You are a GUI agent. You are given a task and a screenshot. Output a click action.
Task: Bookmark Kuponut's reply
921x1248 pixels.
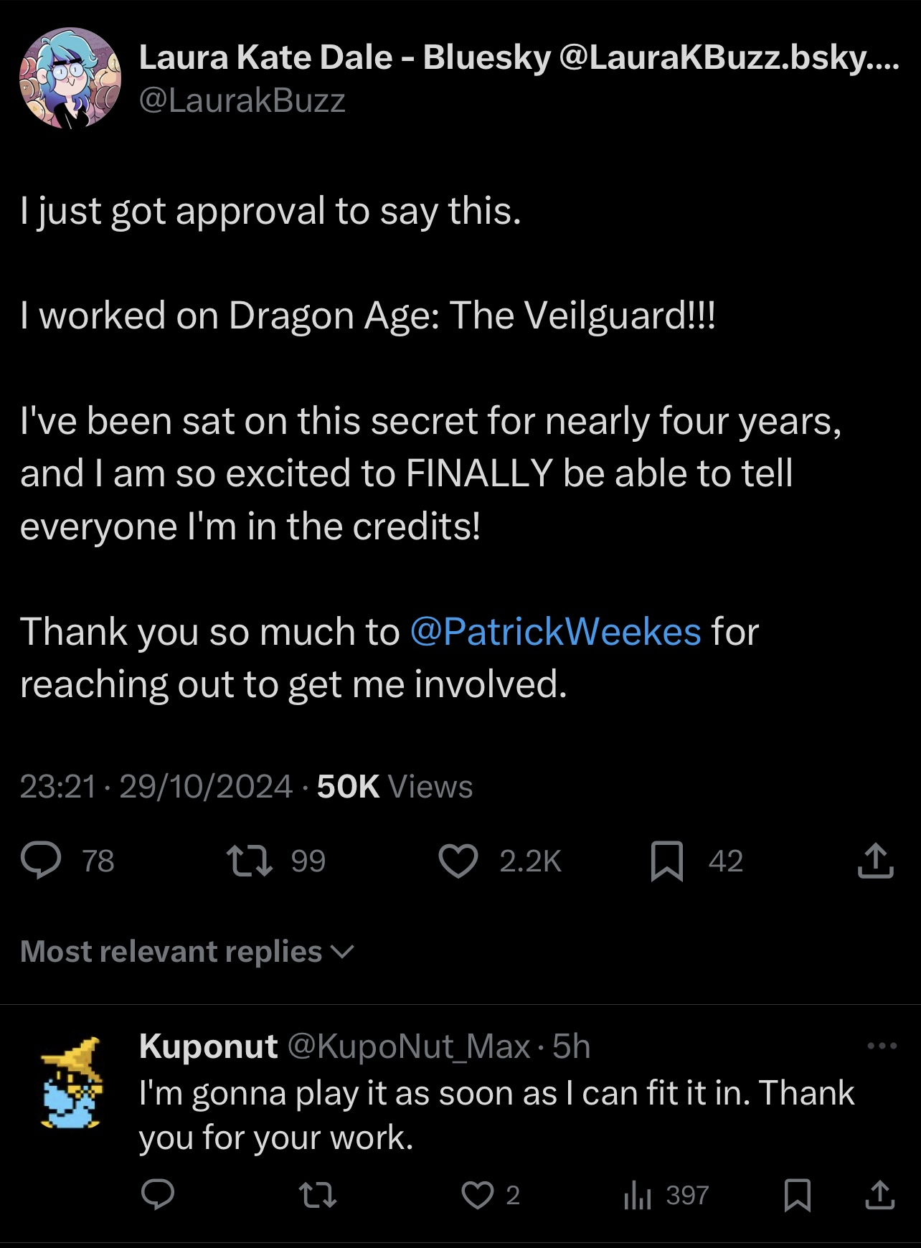pyautogui.click(x=797, y=1196)
